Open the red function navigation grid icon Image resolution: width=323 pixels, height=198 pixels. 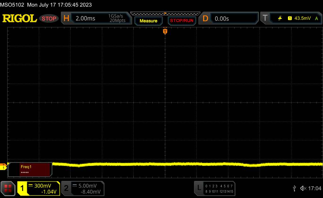(8, 188)
